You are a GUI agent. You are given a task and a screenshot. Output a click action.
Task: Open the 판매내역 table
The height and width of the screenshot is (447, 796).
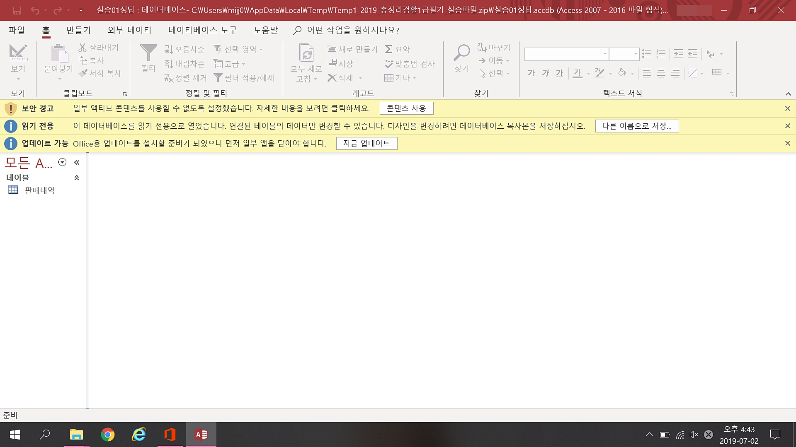click(39, 190)
